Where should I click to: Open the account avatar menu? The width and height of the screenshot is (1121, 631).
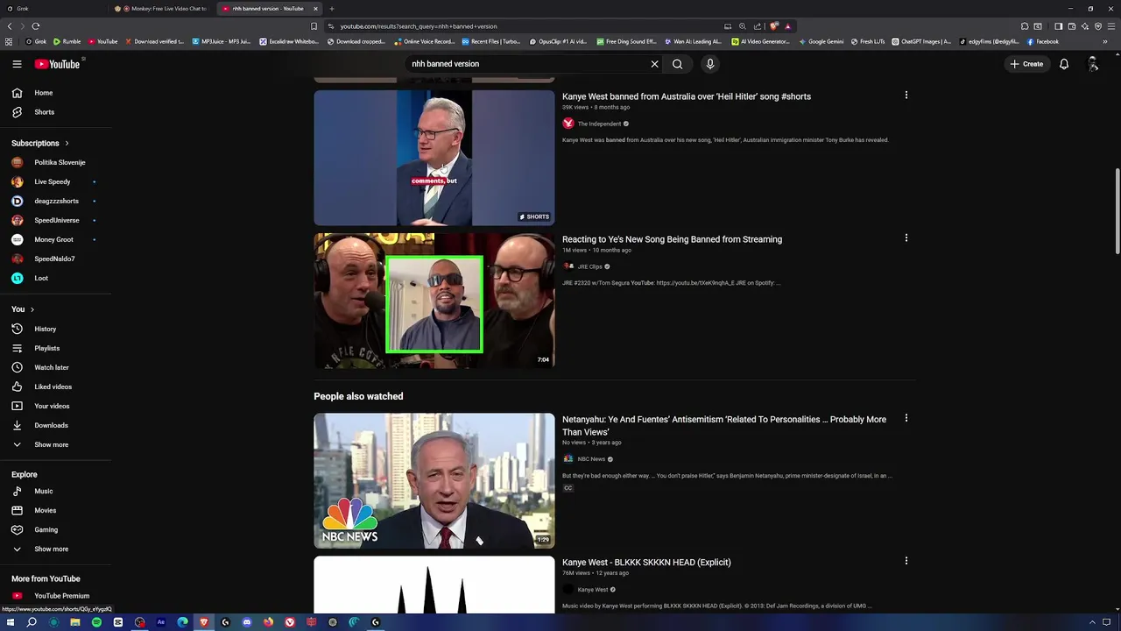pyautogui.click(x=1093, y=64)
